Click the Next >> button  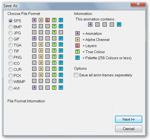tap(129, 119)
